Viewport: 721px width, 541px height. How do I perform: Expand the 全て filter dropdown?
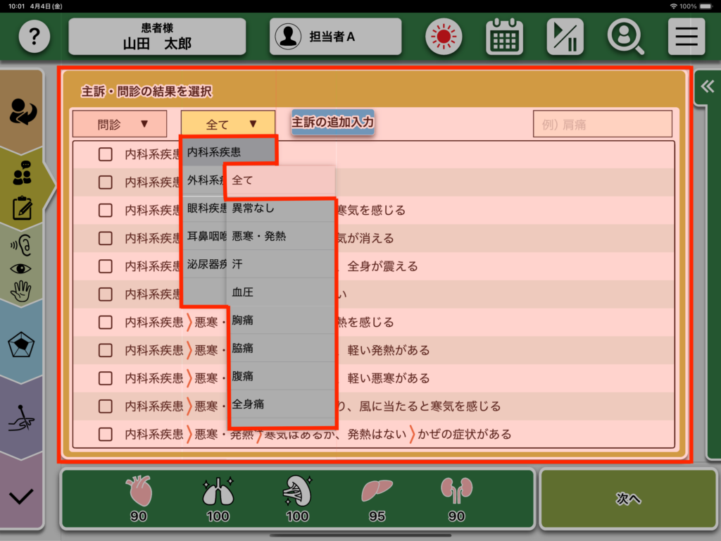pyautogui.click(x=228, y=124)
